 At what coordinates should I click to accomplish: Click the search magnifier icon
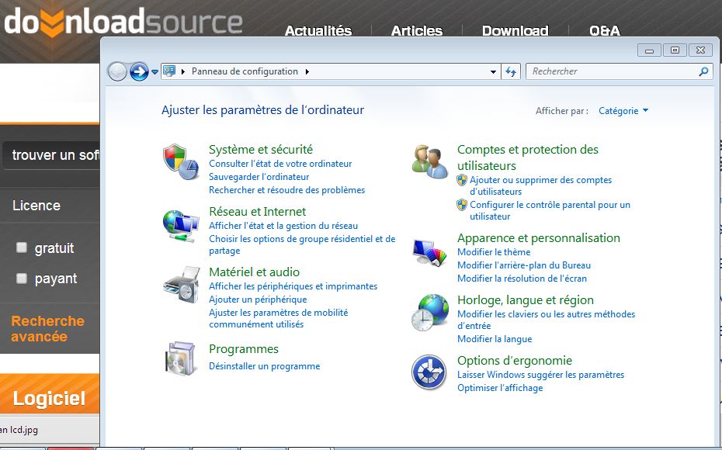703,71
